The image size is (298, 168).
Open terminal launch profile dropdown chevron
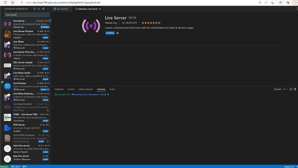tap(287, 89)
